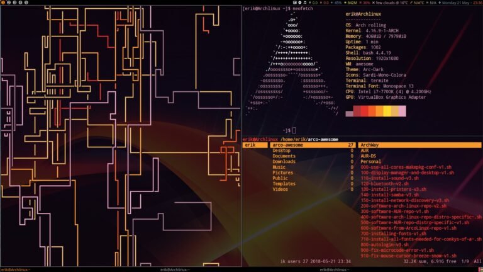Select the Pictures folder entry
Image resolution: width=483 pixels, height=272 pixels.
point(282,173)
